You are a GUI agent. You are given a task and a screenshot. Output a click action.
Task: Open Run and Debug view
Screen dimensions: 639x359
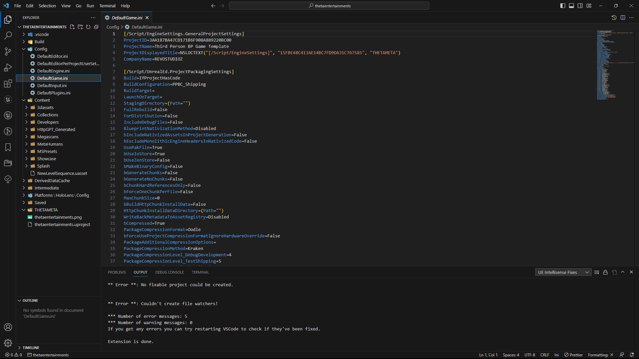8,67
